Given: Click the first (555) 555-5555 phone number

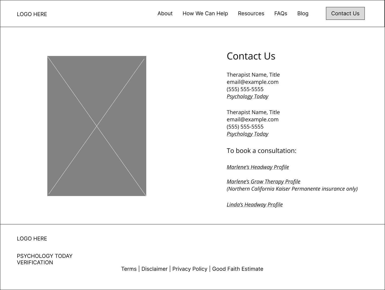Looking at the screenshot, I should coord(245,89).
